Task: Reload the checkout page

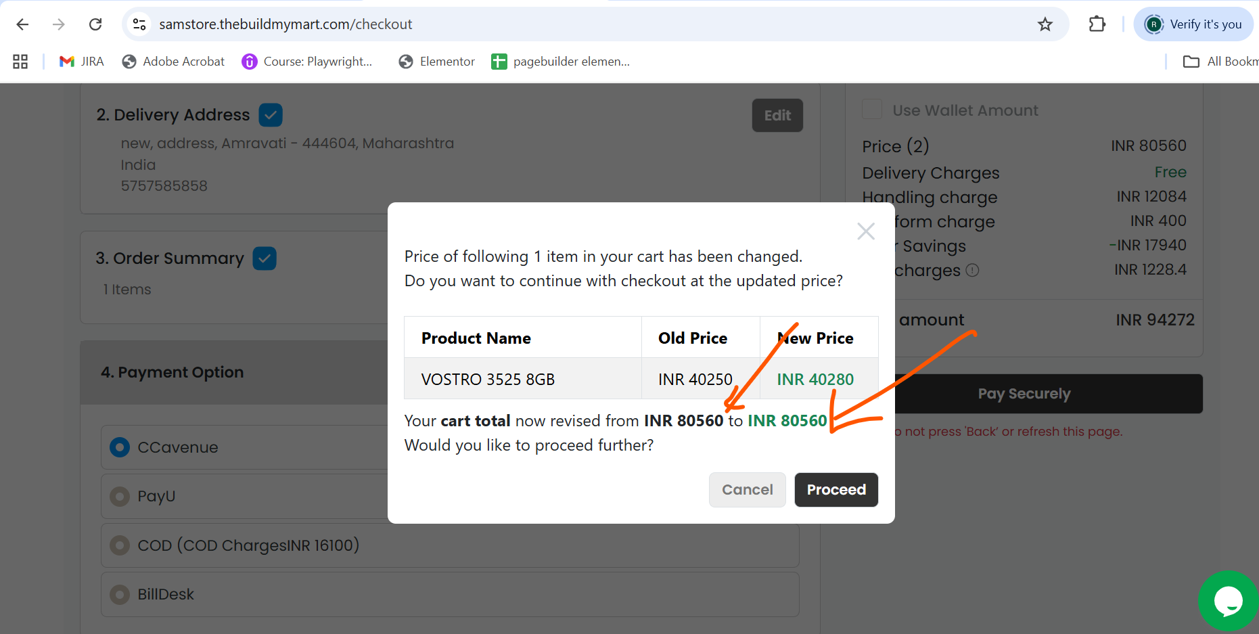Action: point(95,24)
